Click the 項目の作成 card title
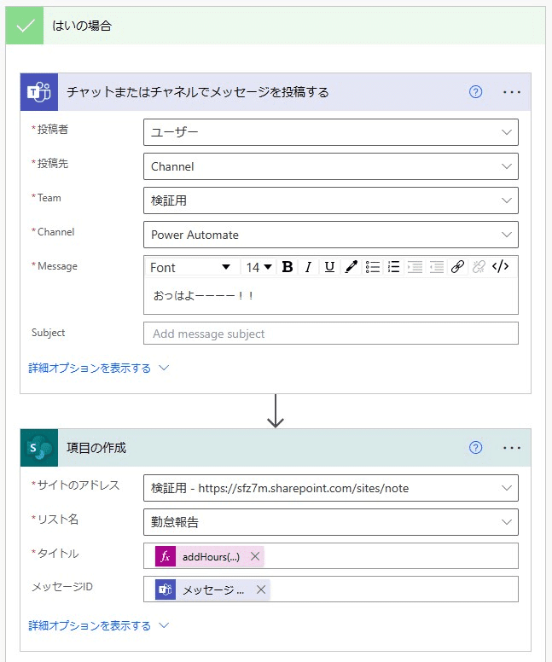 [x=96, y=448]
